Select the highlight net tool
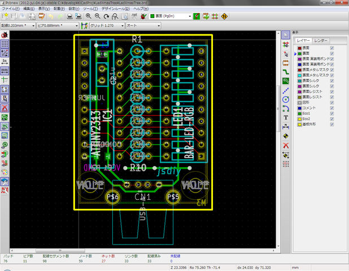 pyautogui.click(x=286, y=44)
